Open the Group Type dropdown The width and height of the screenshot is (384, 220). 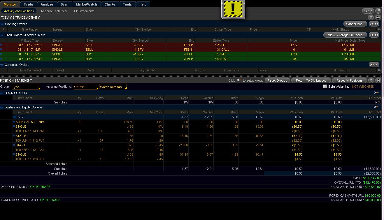[26, 87]
